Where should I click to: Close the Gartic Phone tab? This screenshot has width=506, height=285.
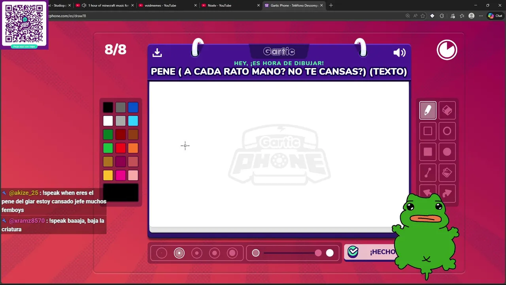(321, 6)
